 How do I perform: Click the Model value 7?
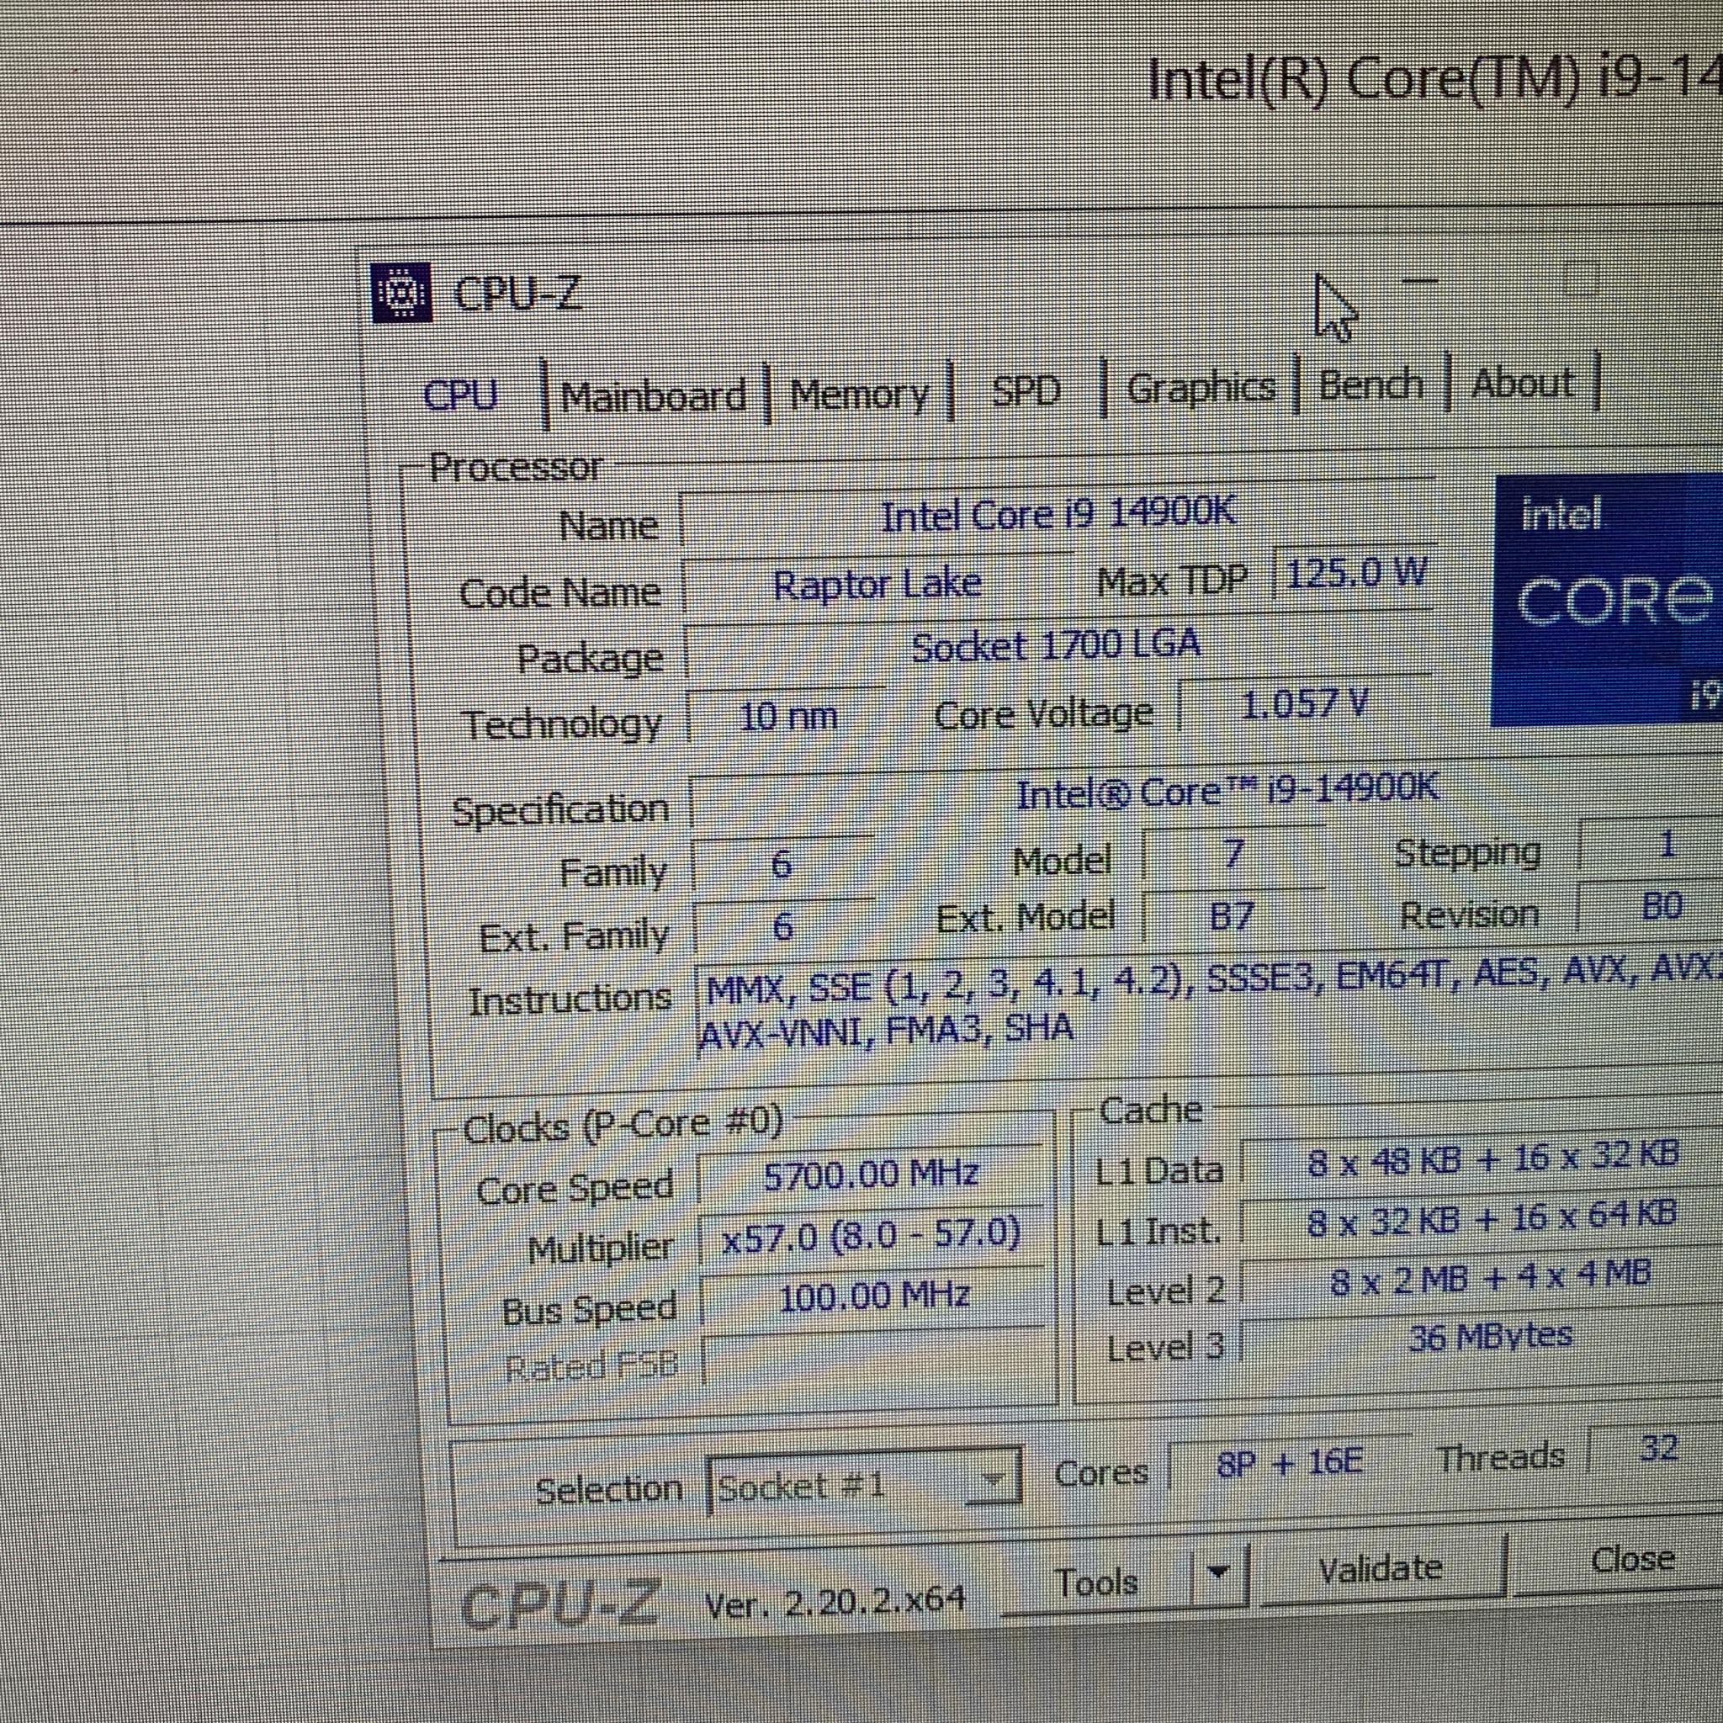[x=1232, y=853]
